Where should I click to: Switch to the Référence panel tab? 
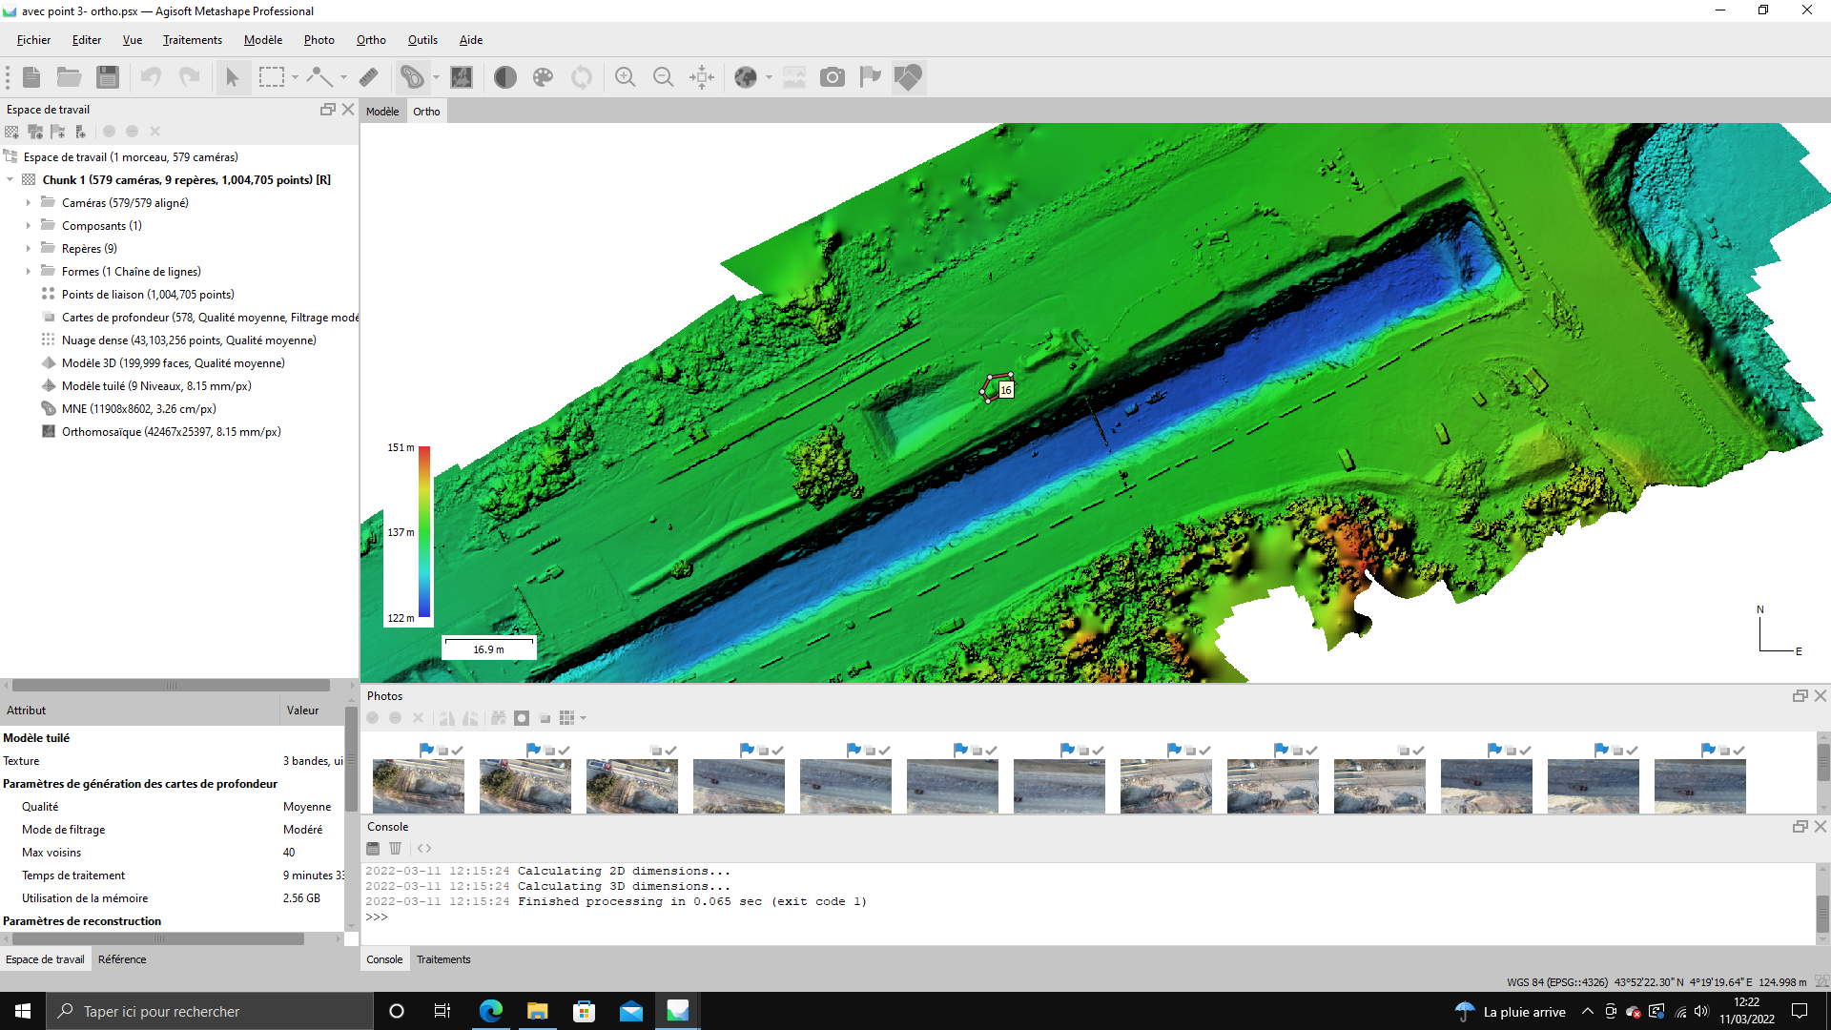click(x=122, y=959)
